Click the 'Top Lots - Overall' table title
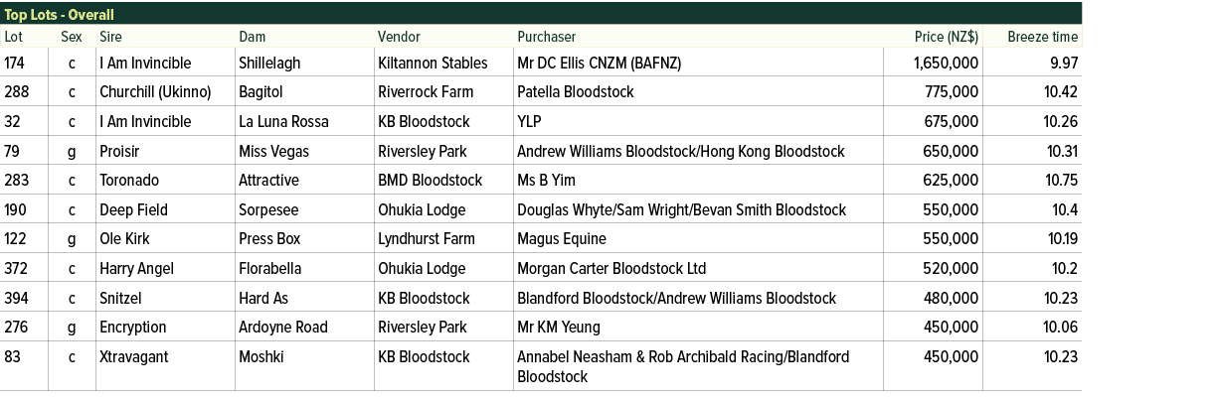The width and height of the screenshot is (1218, 399). click(x=59, y=15)
